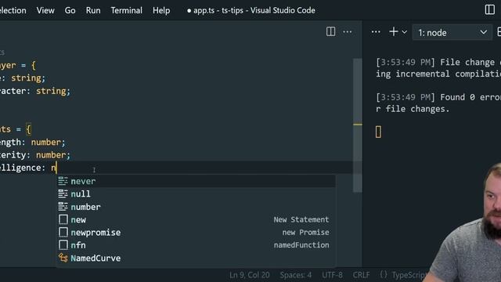Open the terminal panel views ellipsis

(x=376, y=31)
